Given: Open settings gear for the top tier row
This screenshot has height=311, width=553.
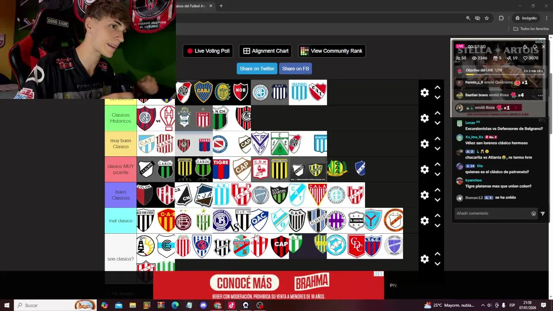Looking at the screenshot, I should [x=425, y=92].
